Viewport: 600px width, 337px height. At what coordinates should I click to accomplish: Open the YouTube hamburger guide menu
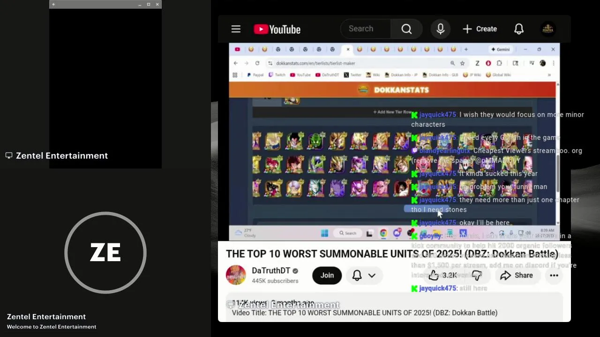click(236, 29)
